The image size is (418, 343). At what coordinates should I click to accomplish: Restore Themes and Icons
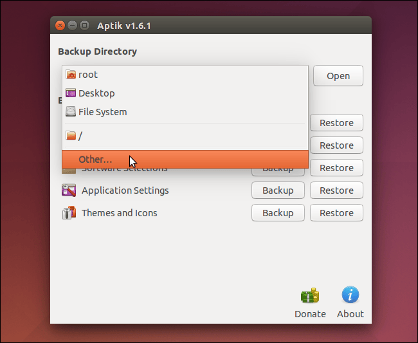coord(336,213)
